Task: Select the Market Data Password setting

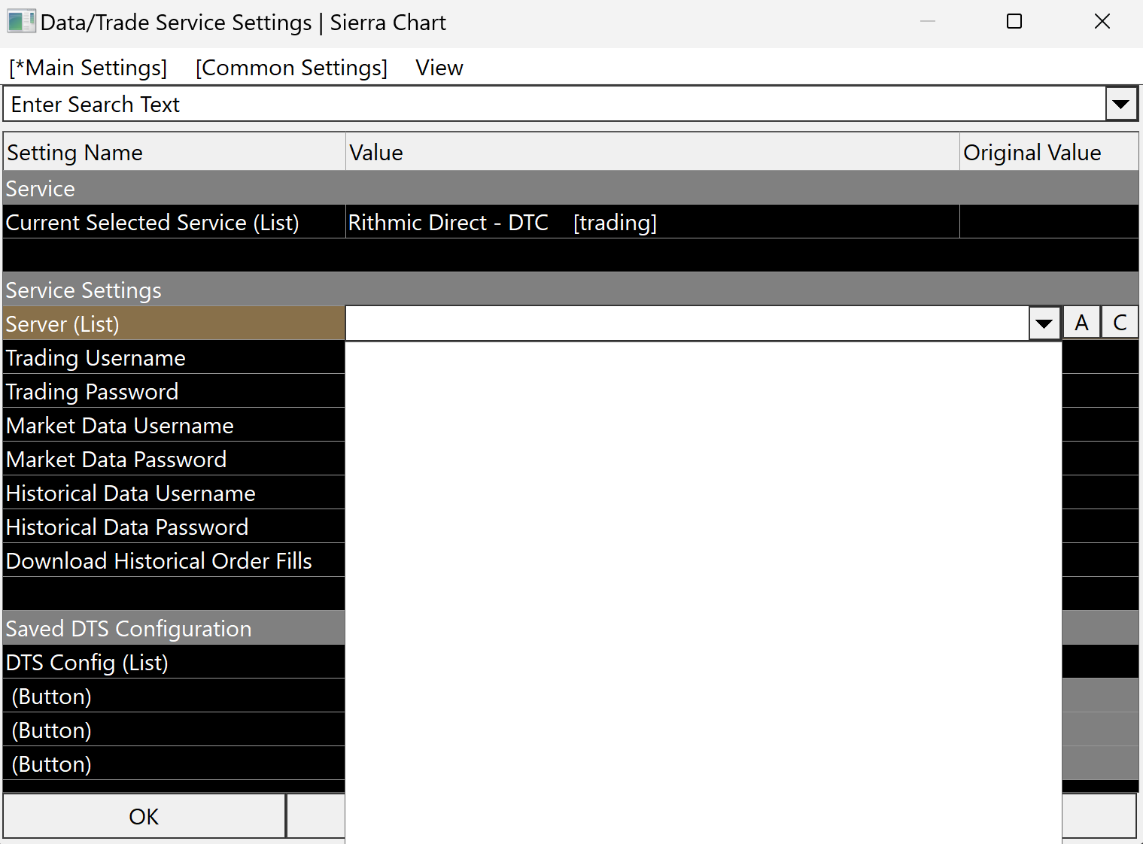Action: pos(174,459)
